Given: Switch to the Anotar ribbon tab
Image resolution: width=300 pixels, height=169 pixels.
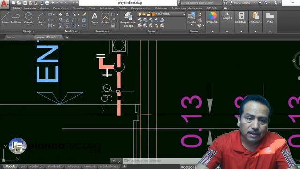Looking at the screenshot, I should (45, 8).
